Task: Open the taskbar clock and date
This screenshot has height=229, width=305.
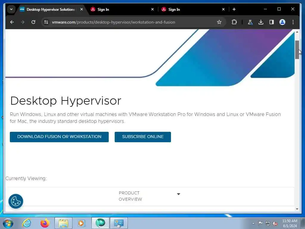Action: click(290, 223)
